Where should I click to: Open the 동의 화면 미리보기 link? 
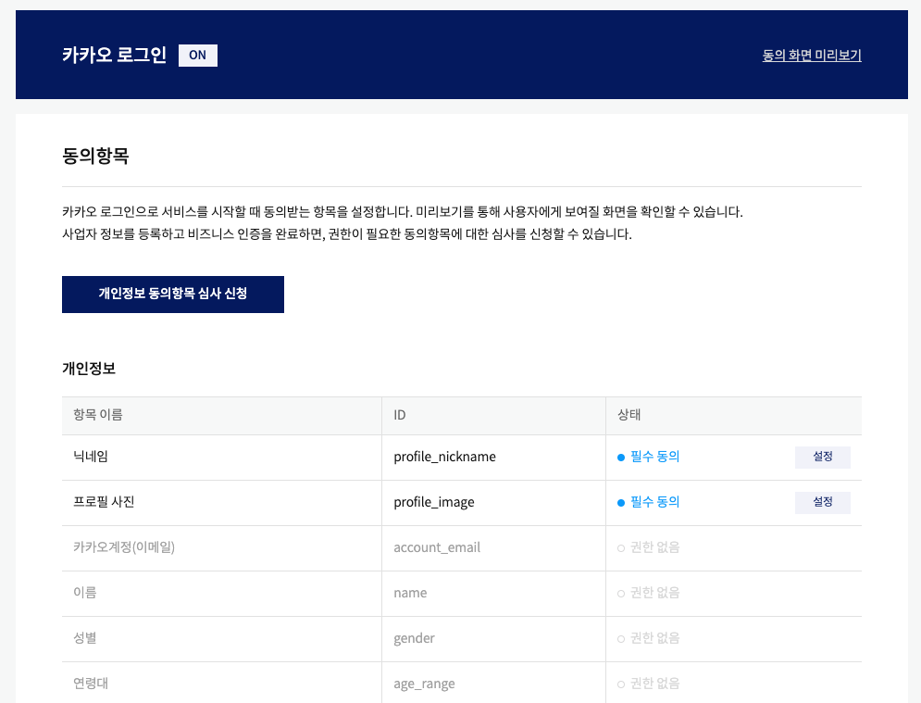(812, 56)
